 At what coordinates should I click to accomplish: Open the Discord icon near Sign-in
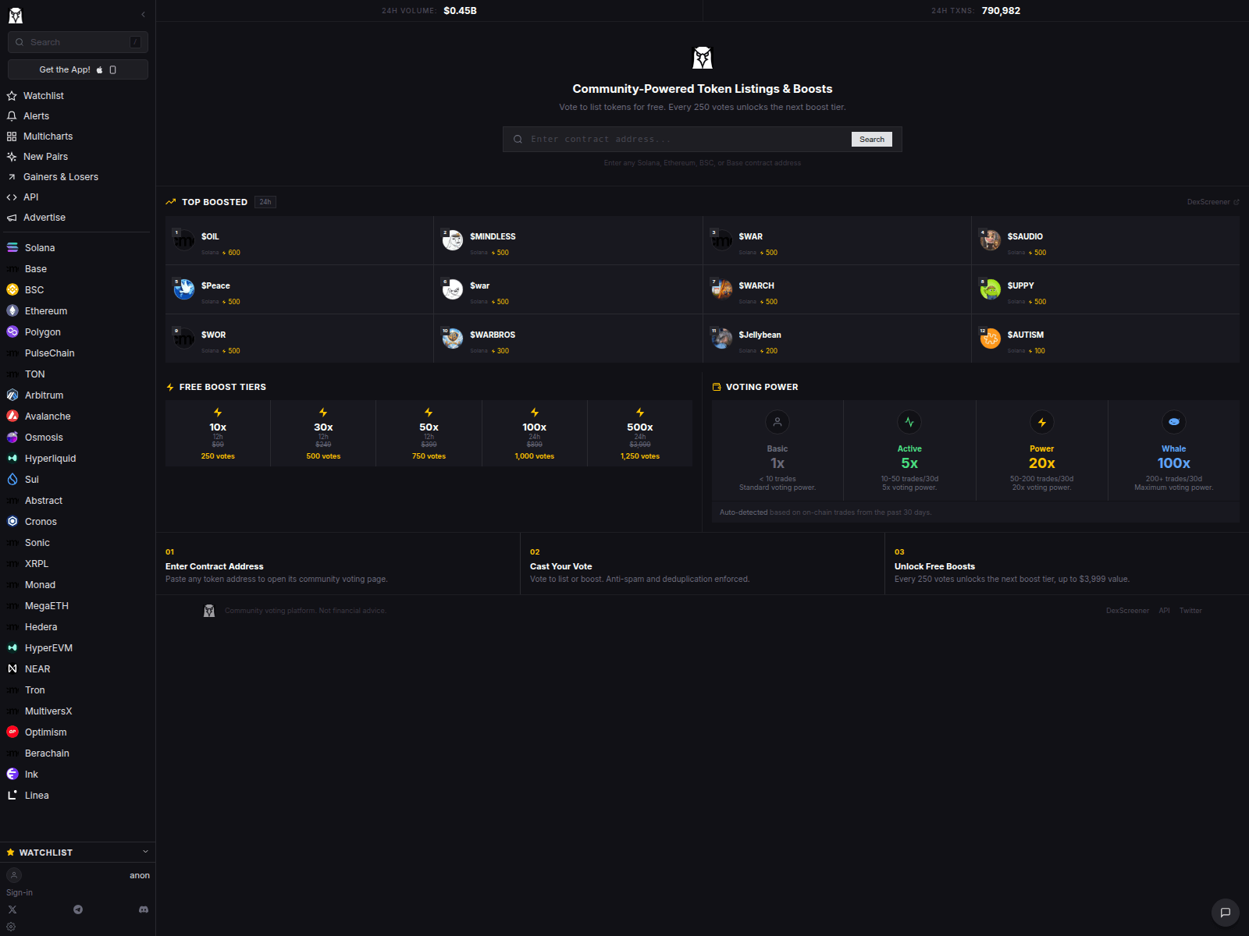coord(144,909)
